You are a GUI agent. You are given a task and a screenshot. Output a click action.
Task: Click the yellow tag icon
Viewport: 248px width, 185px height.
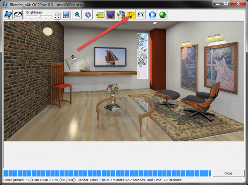pos(100,15)
